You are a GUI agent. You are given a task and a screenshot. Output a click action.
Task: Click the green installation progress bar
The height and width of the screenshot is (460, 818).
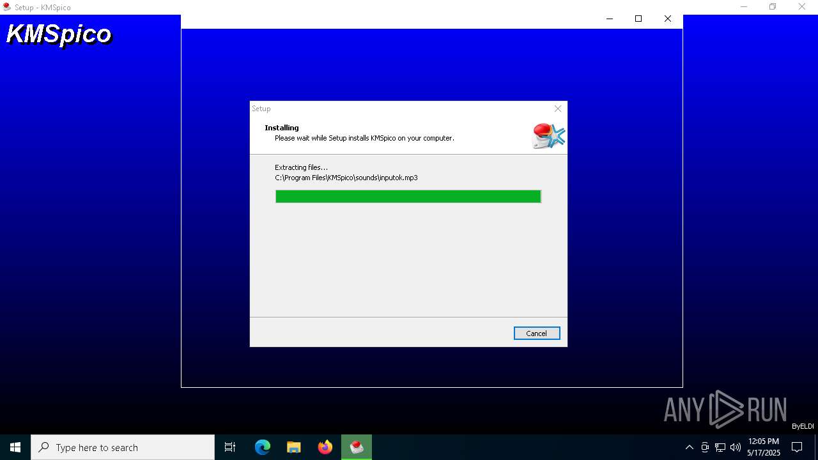click(x=408, y=196)
